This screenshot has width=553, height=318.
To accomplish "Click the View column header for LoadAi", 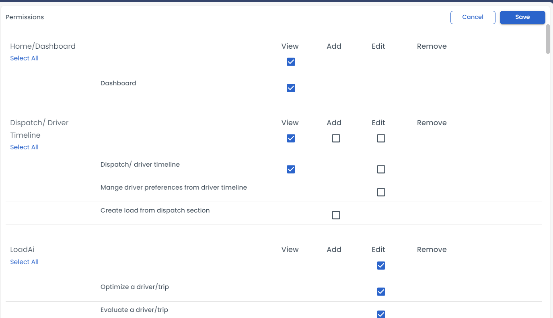I will (290, 249).
